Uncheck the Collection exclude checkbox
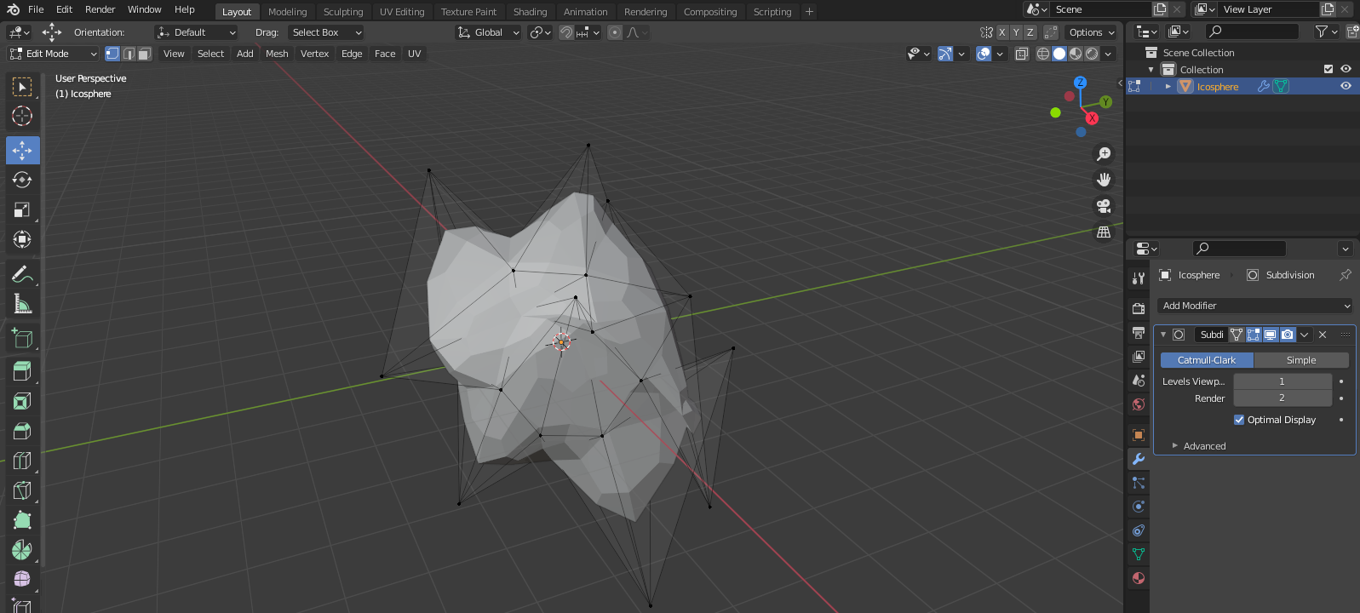The width and height of the screenshot is (1360, 613). click(1328, 69)
